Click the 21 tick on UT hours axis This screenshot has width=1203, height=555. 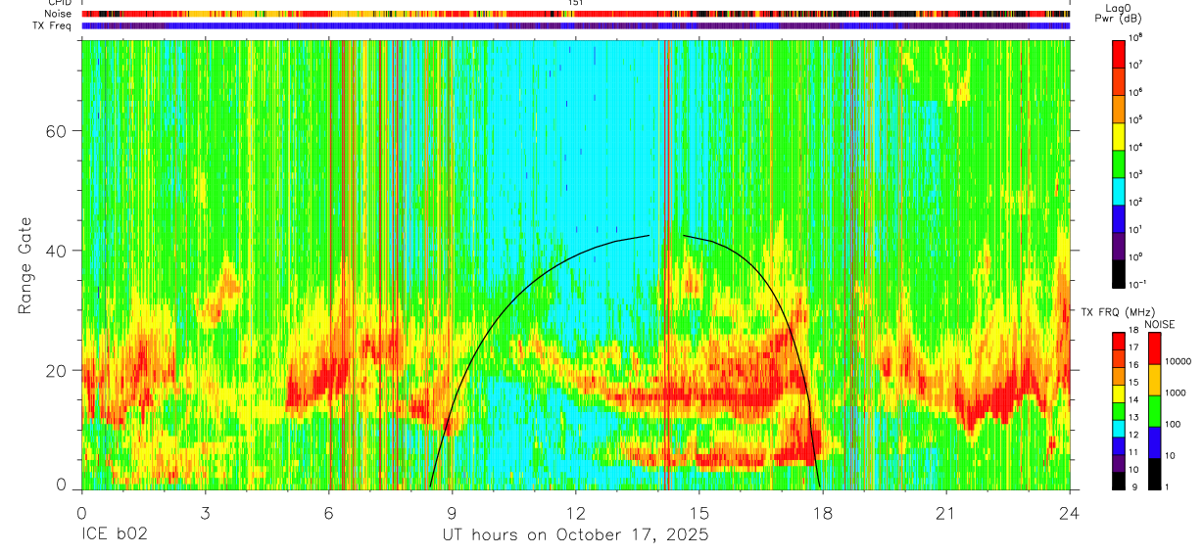(946, 512)
